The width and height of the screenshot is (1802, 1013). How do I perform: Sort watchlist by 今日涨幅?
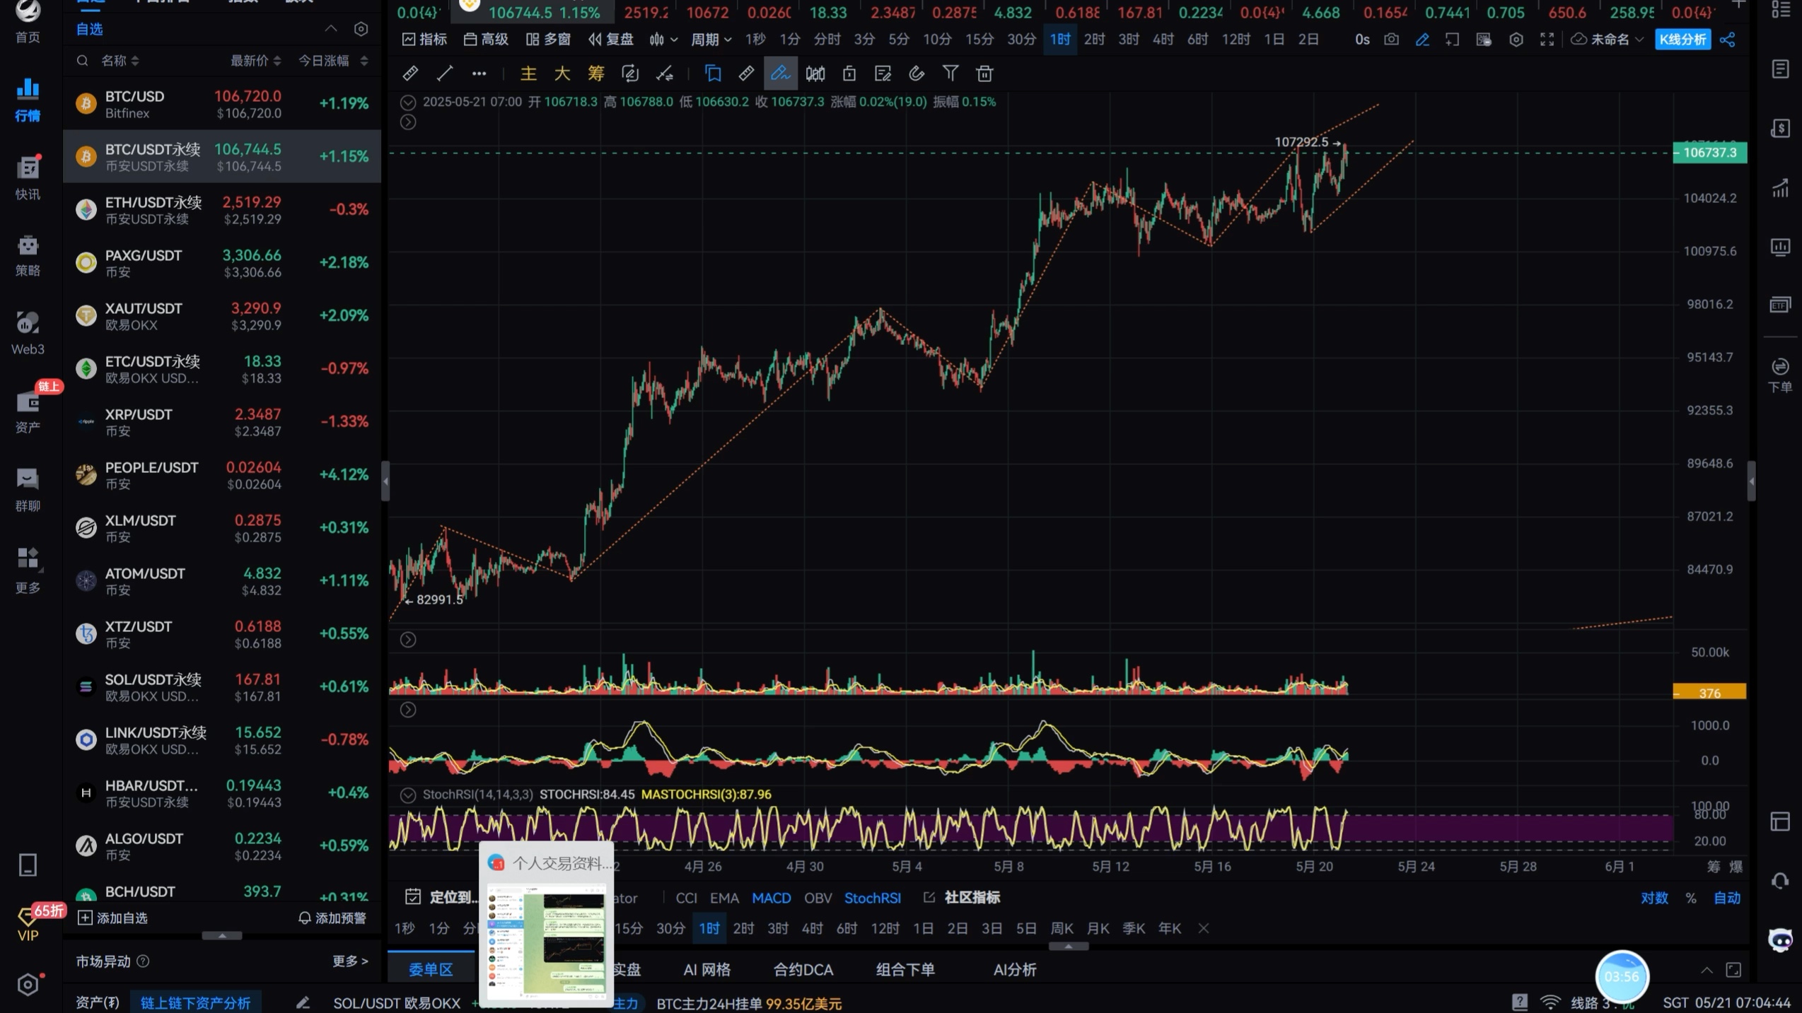point(333,61)
